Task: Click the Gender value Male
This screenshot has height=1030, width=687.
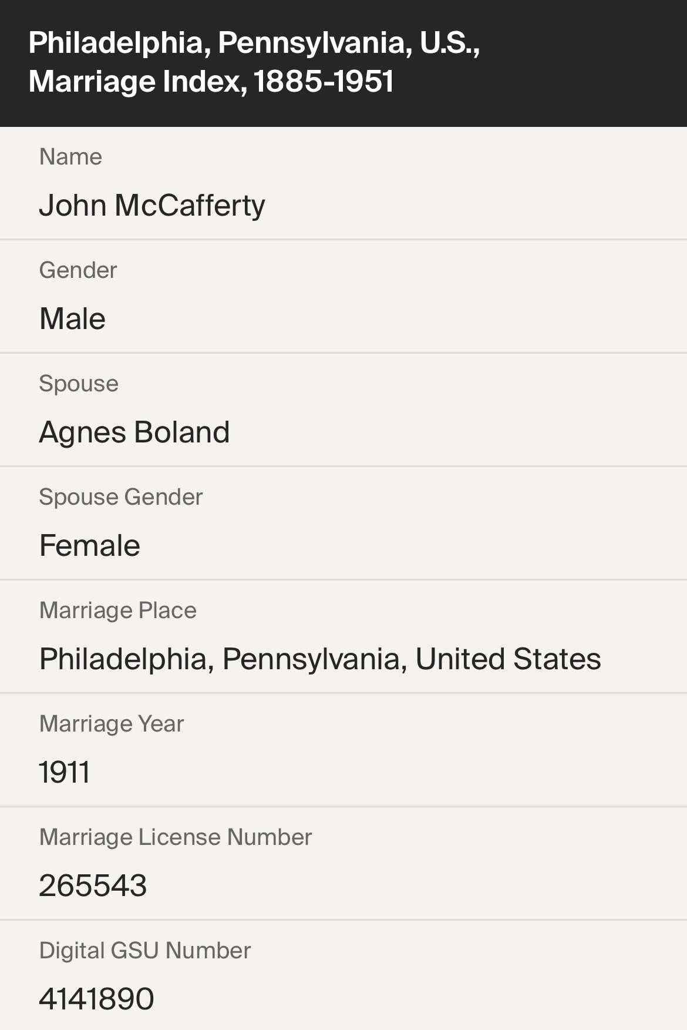Action: coord(72,319)
